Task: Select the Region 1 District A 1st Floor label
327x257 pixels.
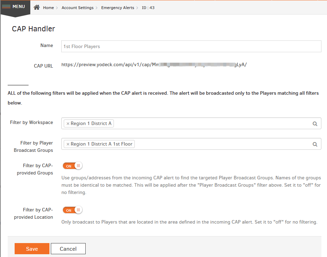Action: (101, 144)
